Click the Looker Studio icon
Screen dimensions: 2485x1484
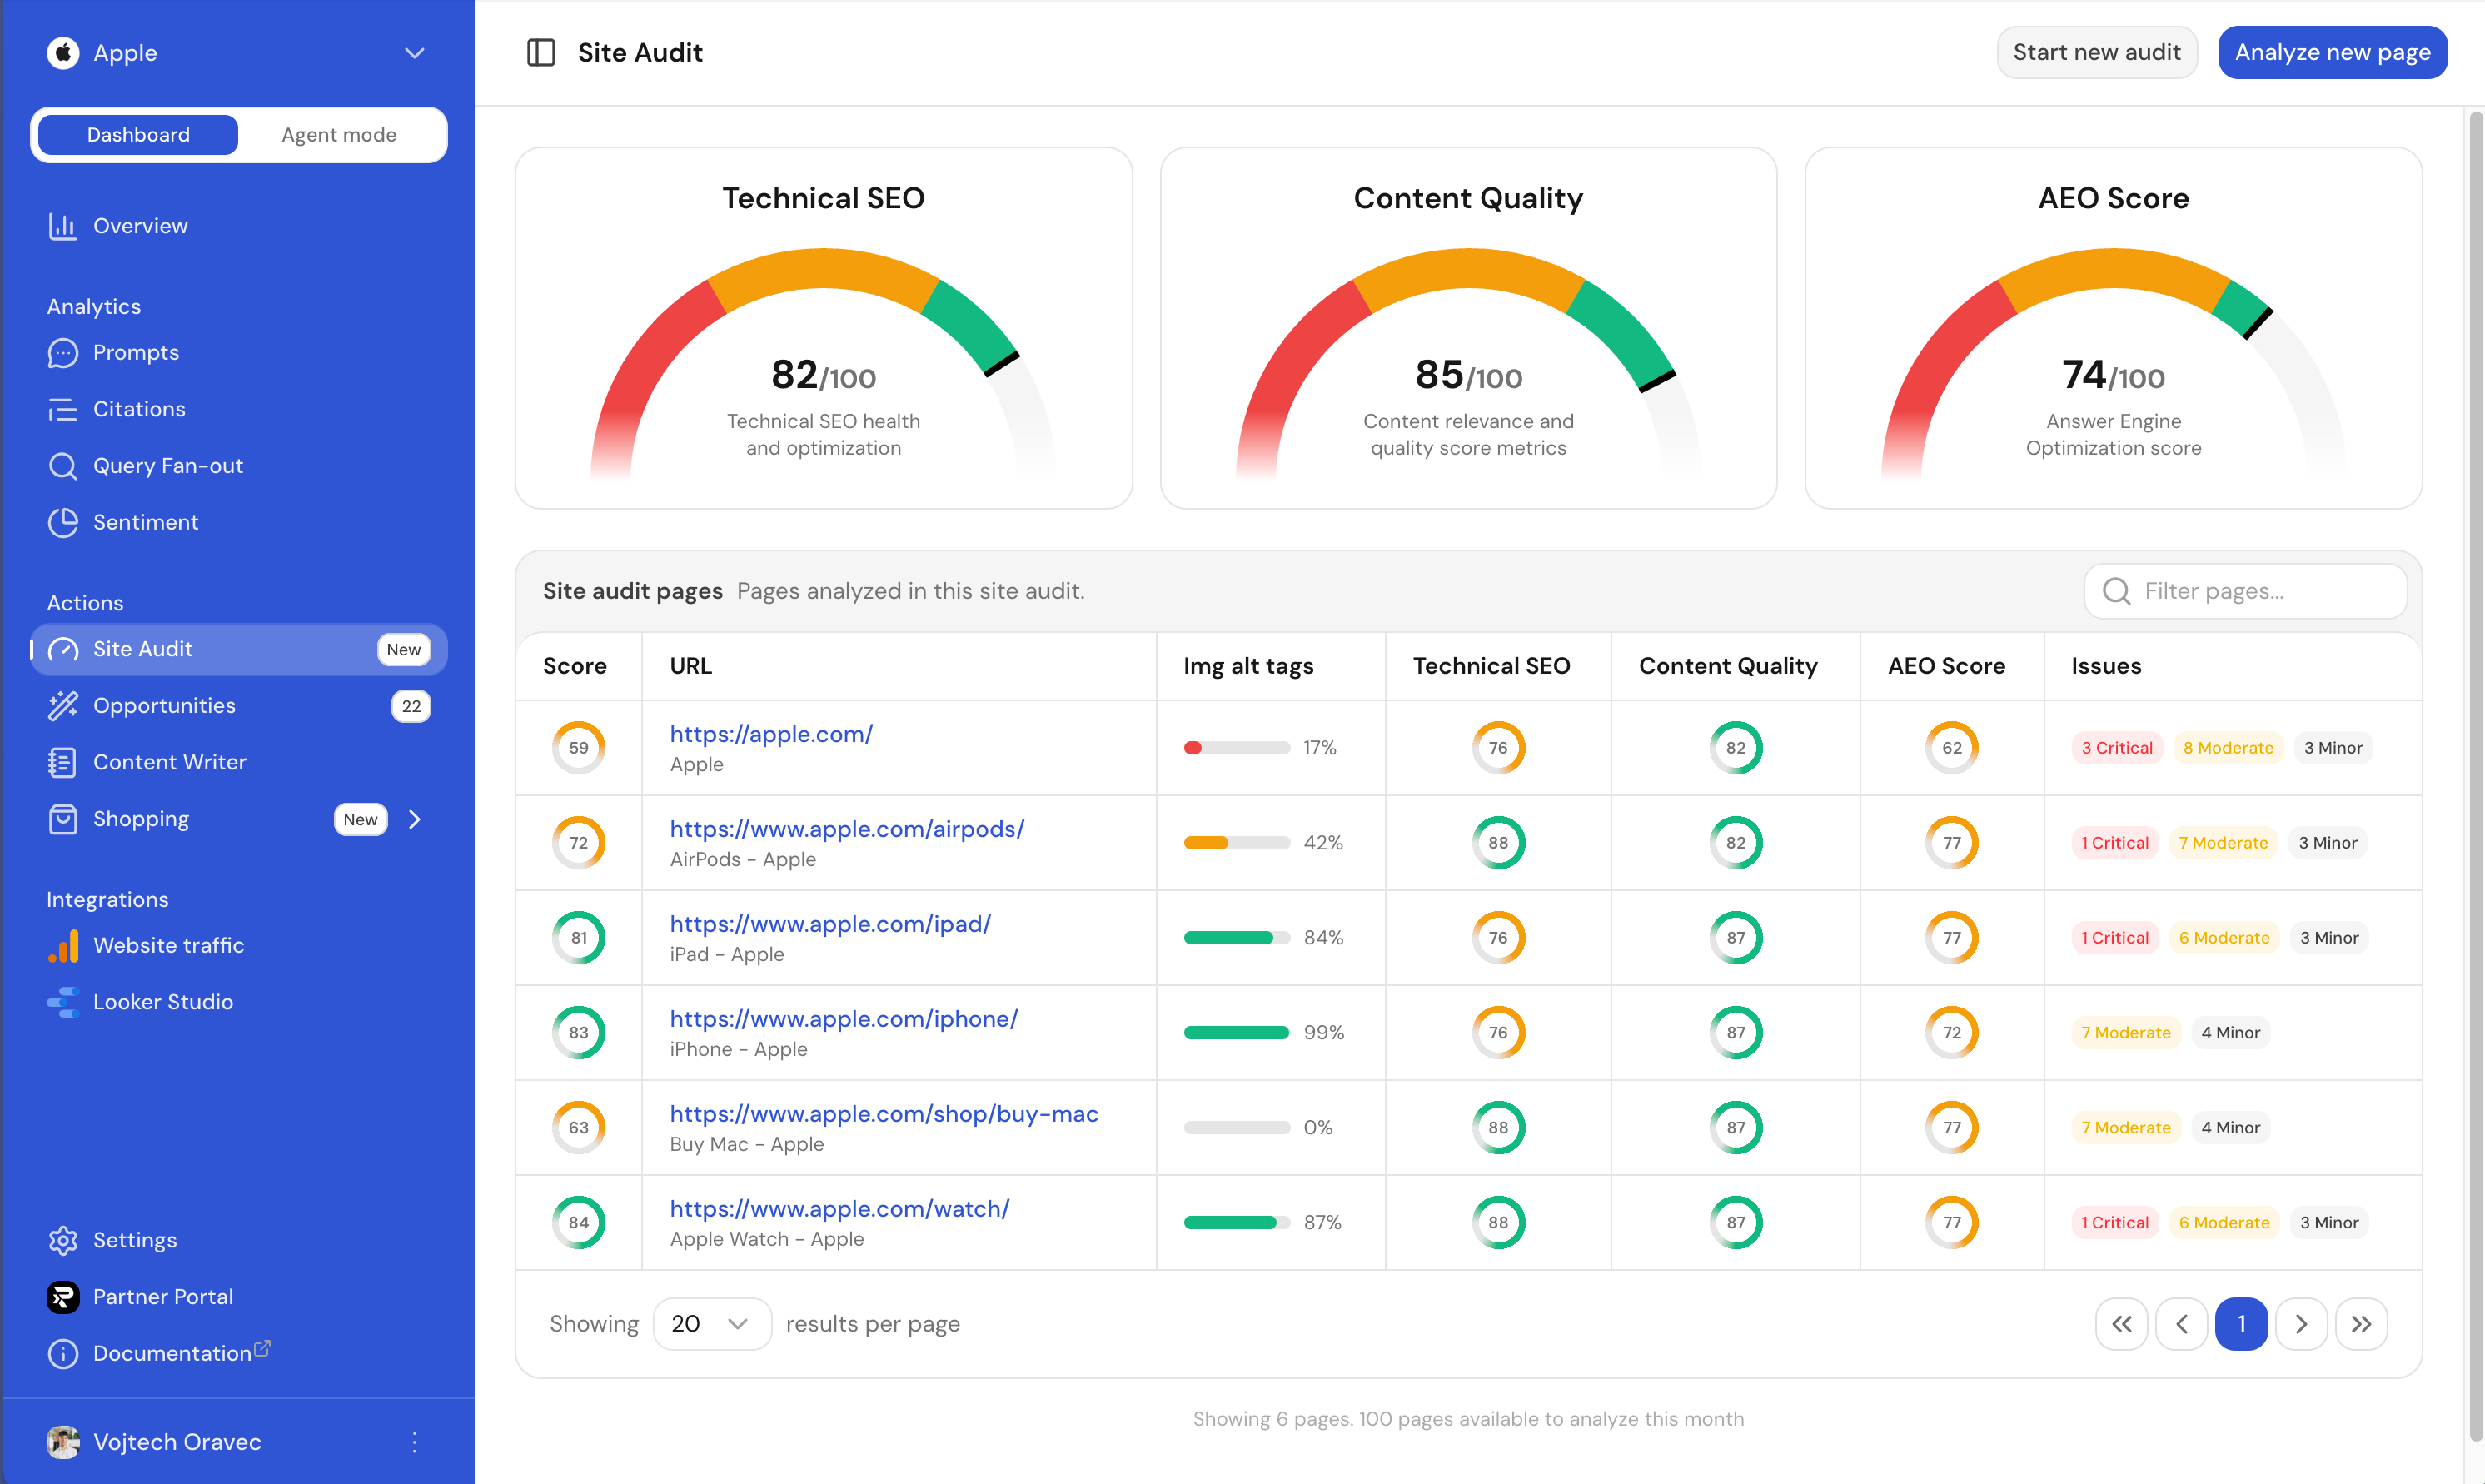click(63, 1002)
